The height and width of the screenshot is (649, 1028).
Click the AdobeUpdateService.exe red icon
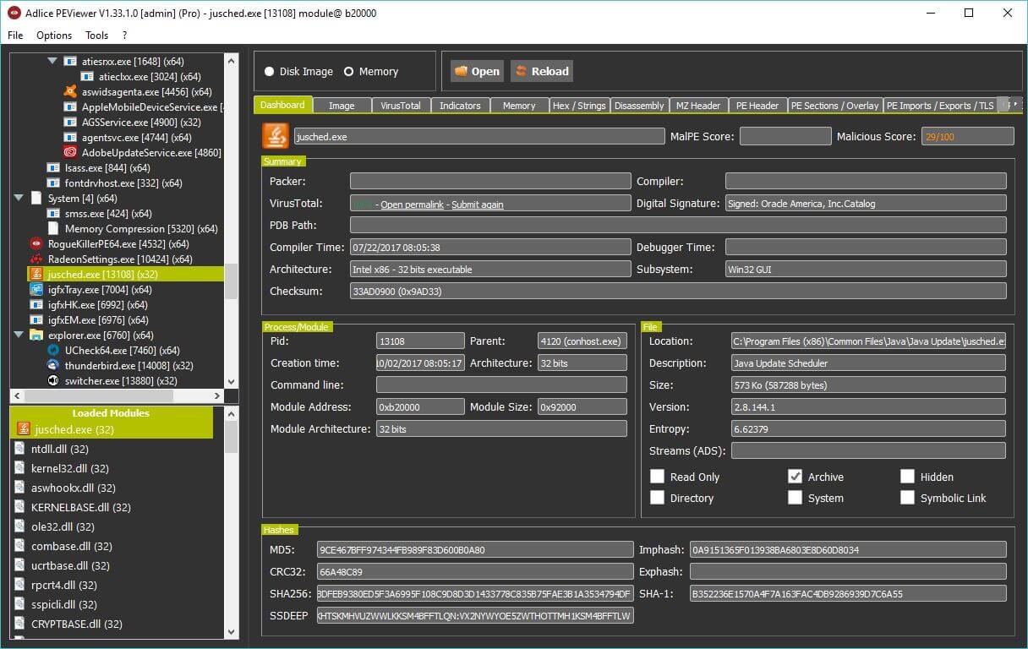[71, 153]
